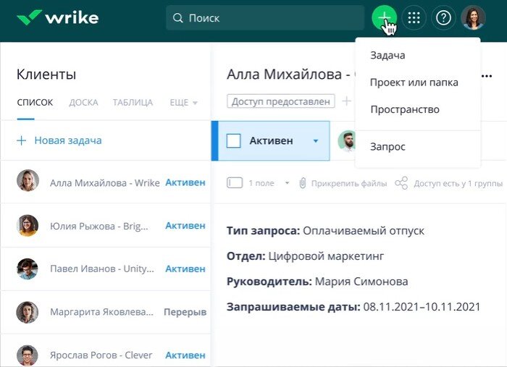Screen dimensions: 507x367
Task: Click the green plus create button
Action: click(384, 18)
